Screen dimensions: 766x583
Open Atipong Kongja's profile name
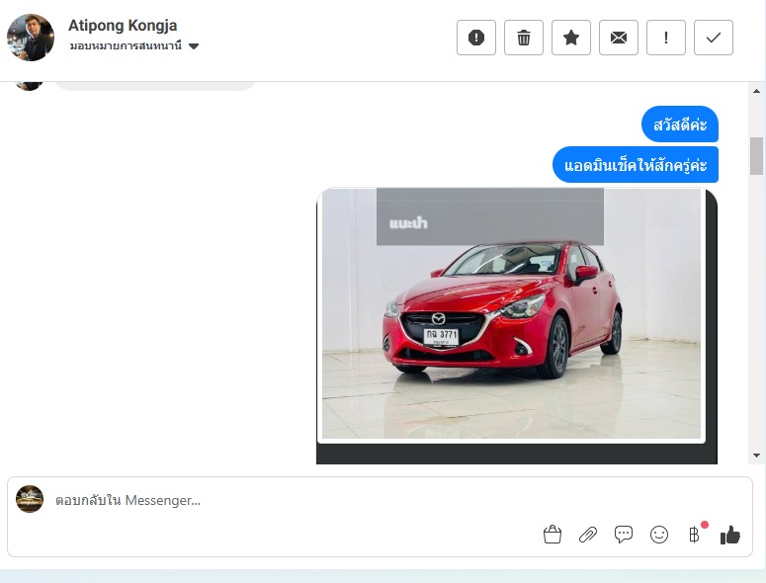123,26
